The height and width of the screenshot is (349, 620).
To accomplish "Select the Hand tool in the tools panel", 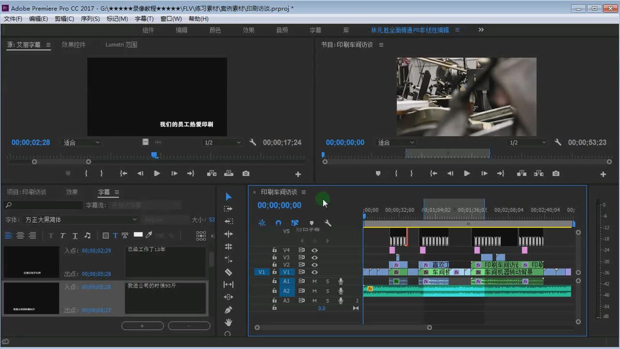I will (x=228, y=322).
